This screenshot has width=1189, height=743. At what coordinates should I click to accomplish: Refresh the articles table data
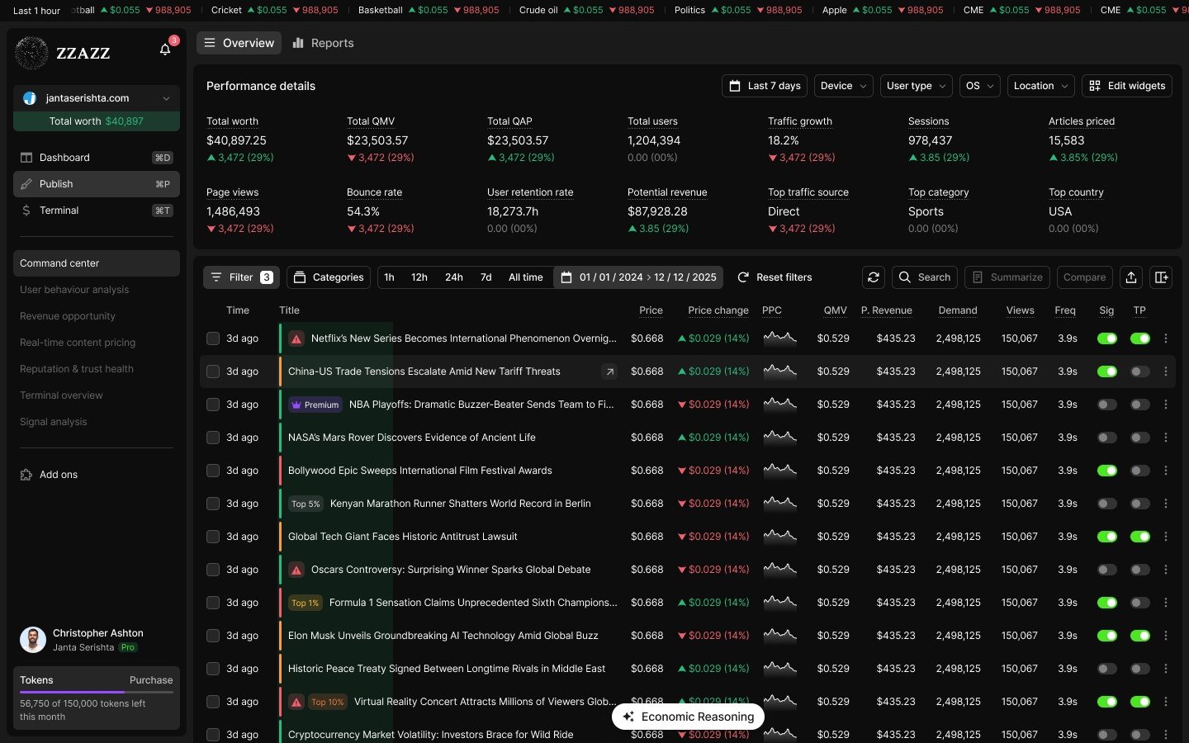(874, 277)
